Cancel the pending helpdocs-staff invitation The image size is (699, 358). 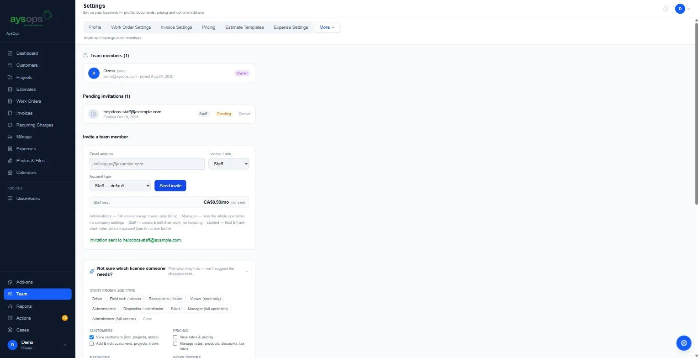[x=244, y=114]
